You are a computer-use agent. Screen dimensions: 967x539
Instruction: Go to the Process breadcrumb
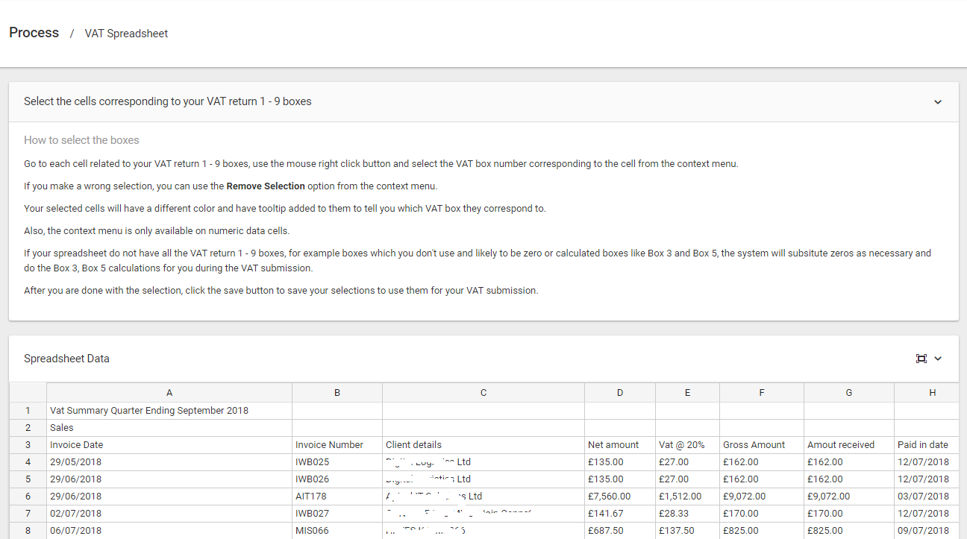pos(34,33)
